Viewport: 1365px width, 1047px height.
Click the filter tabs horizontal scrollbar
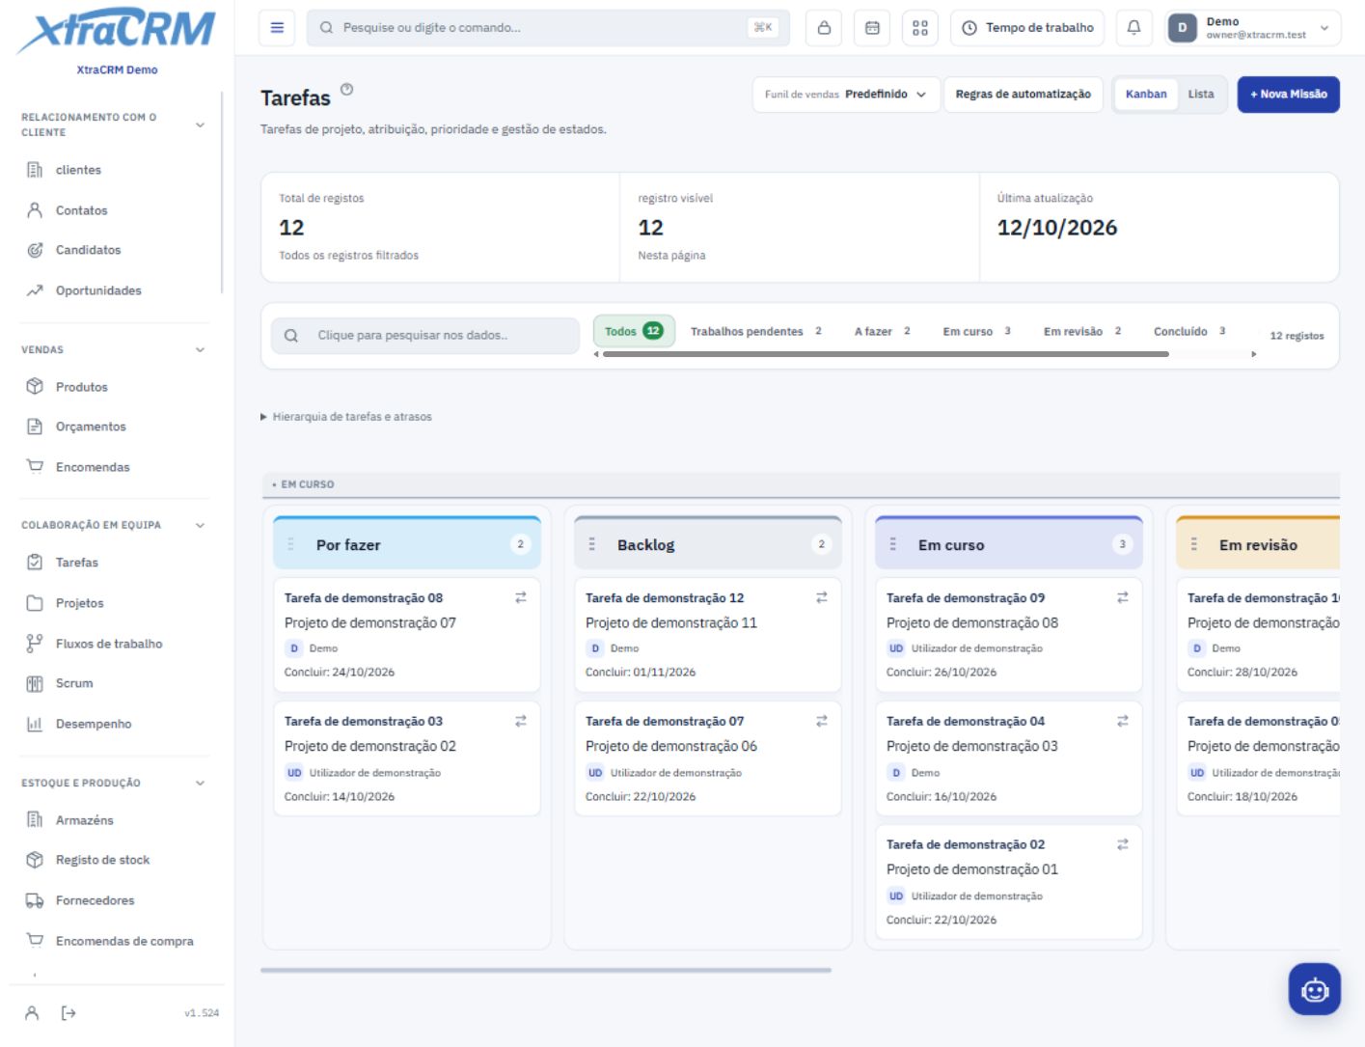click(x=886, y=354)
